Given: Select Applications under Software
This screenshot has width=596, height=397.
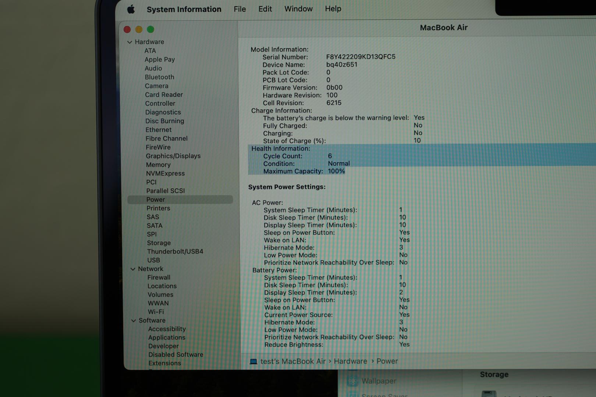Looking at the screenshot, I should [x=167, y=337].
